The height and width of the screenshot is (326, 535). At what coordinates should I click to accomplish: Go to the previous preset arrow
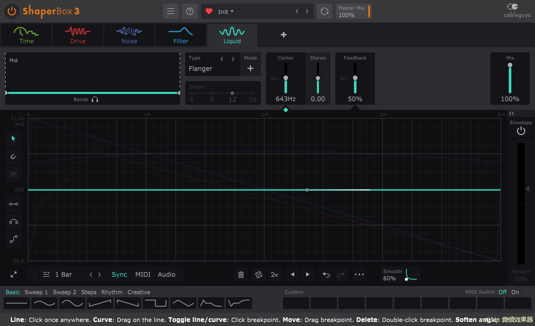(x=297, y=11)
